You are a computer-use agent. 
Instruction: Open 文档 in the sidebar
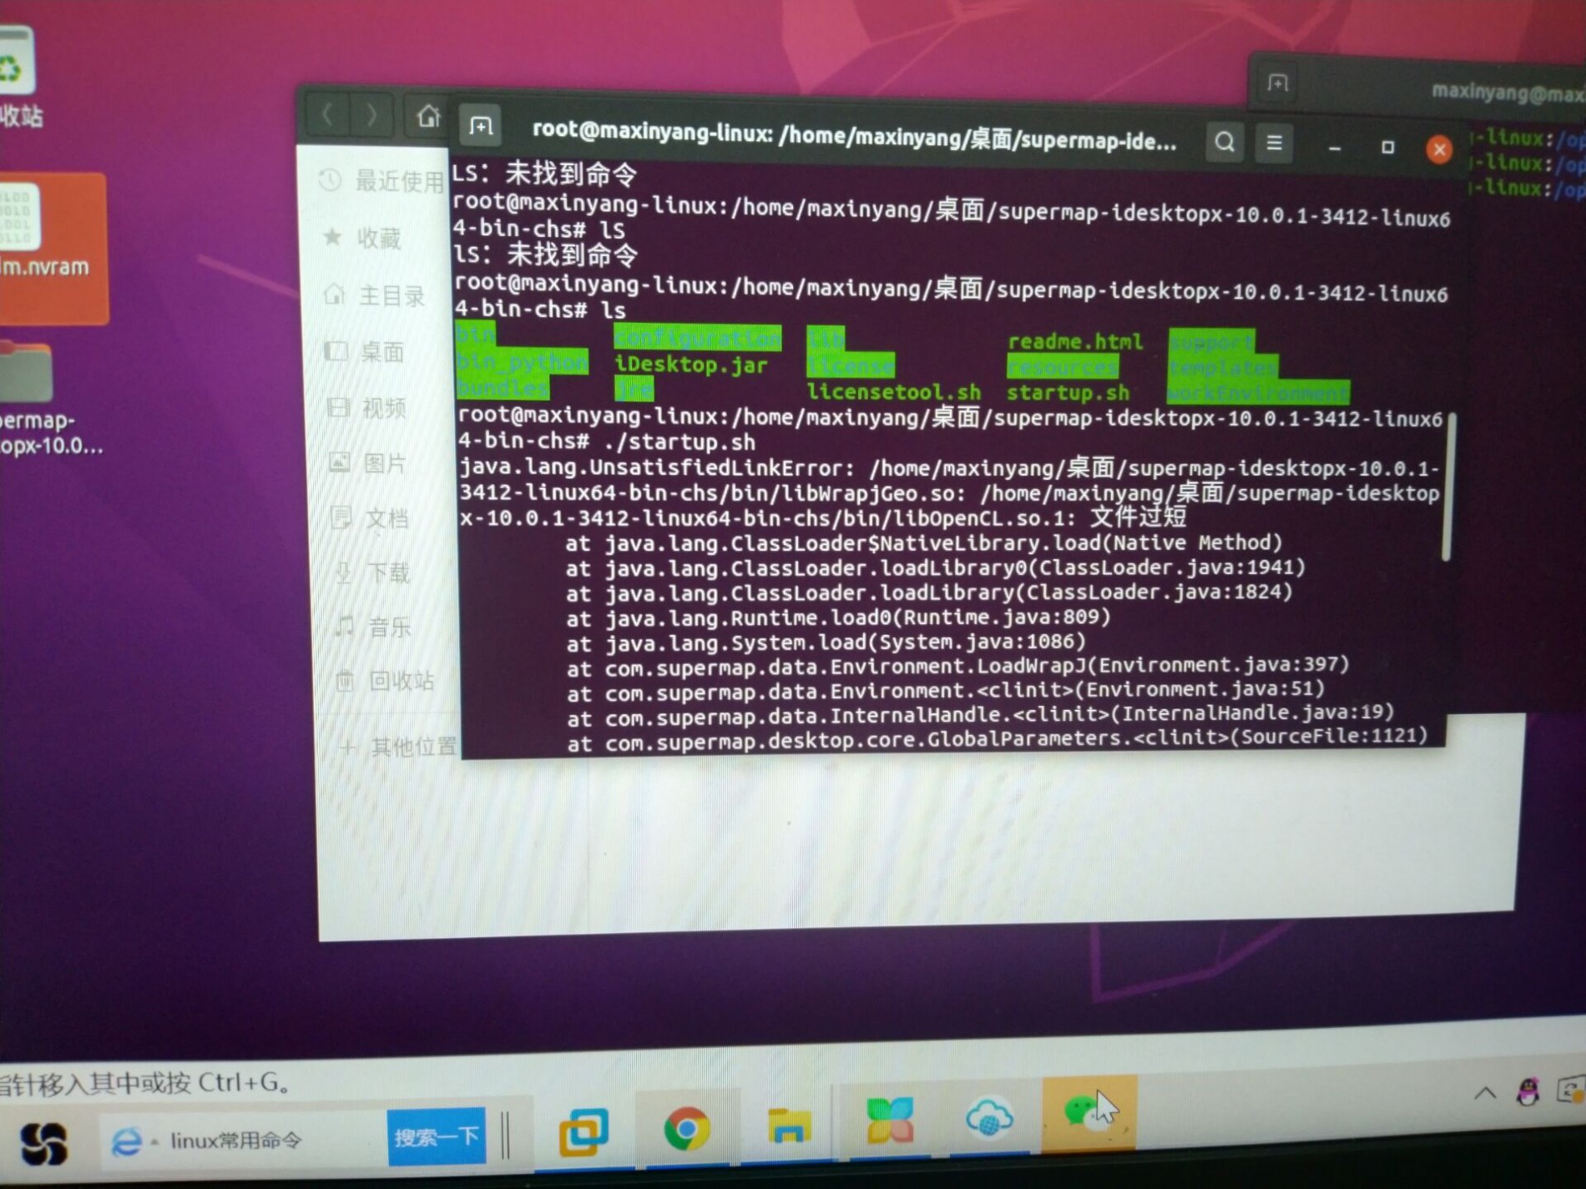[x=371, y=518]
